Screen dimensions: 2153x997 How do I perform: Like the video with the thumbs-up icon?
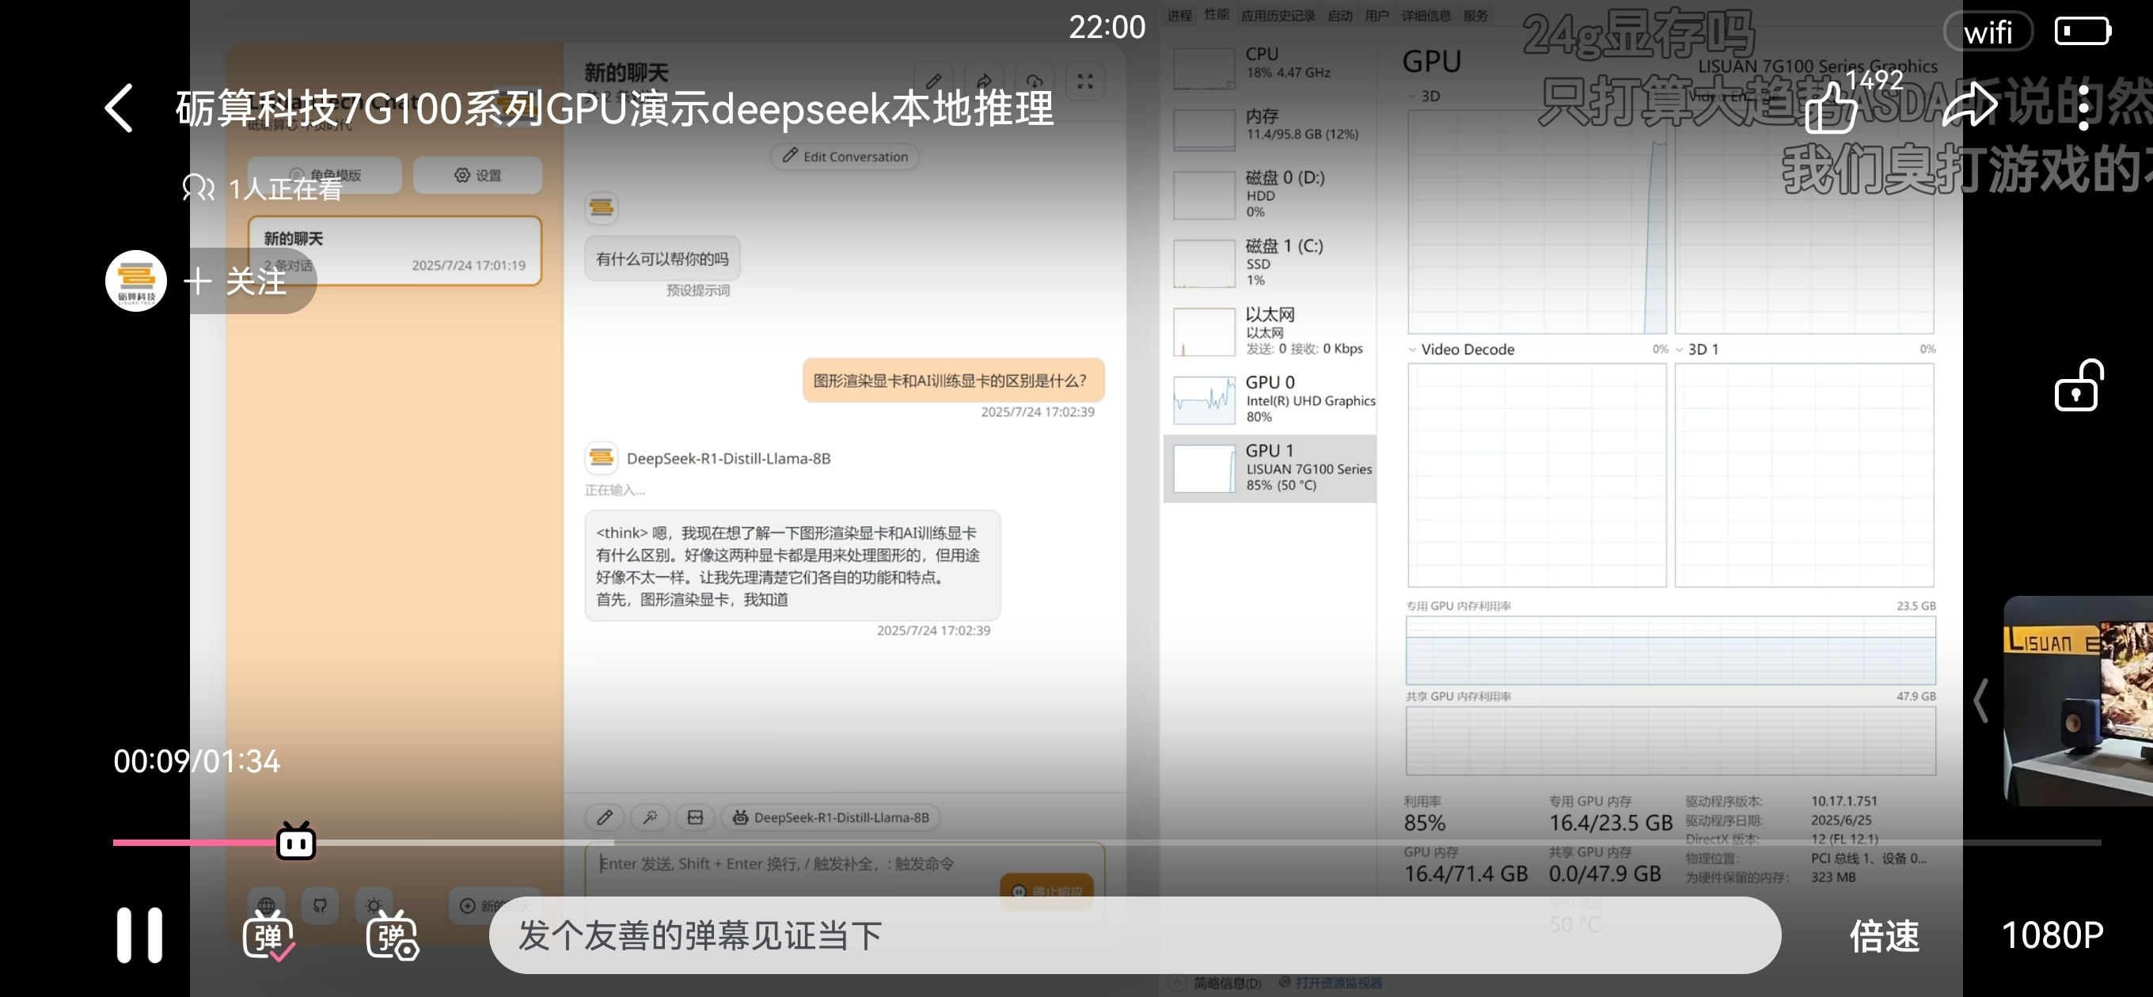click(1831, 107)
